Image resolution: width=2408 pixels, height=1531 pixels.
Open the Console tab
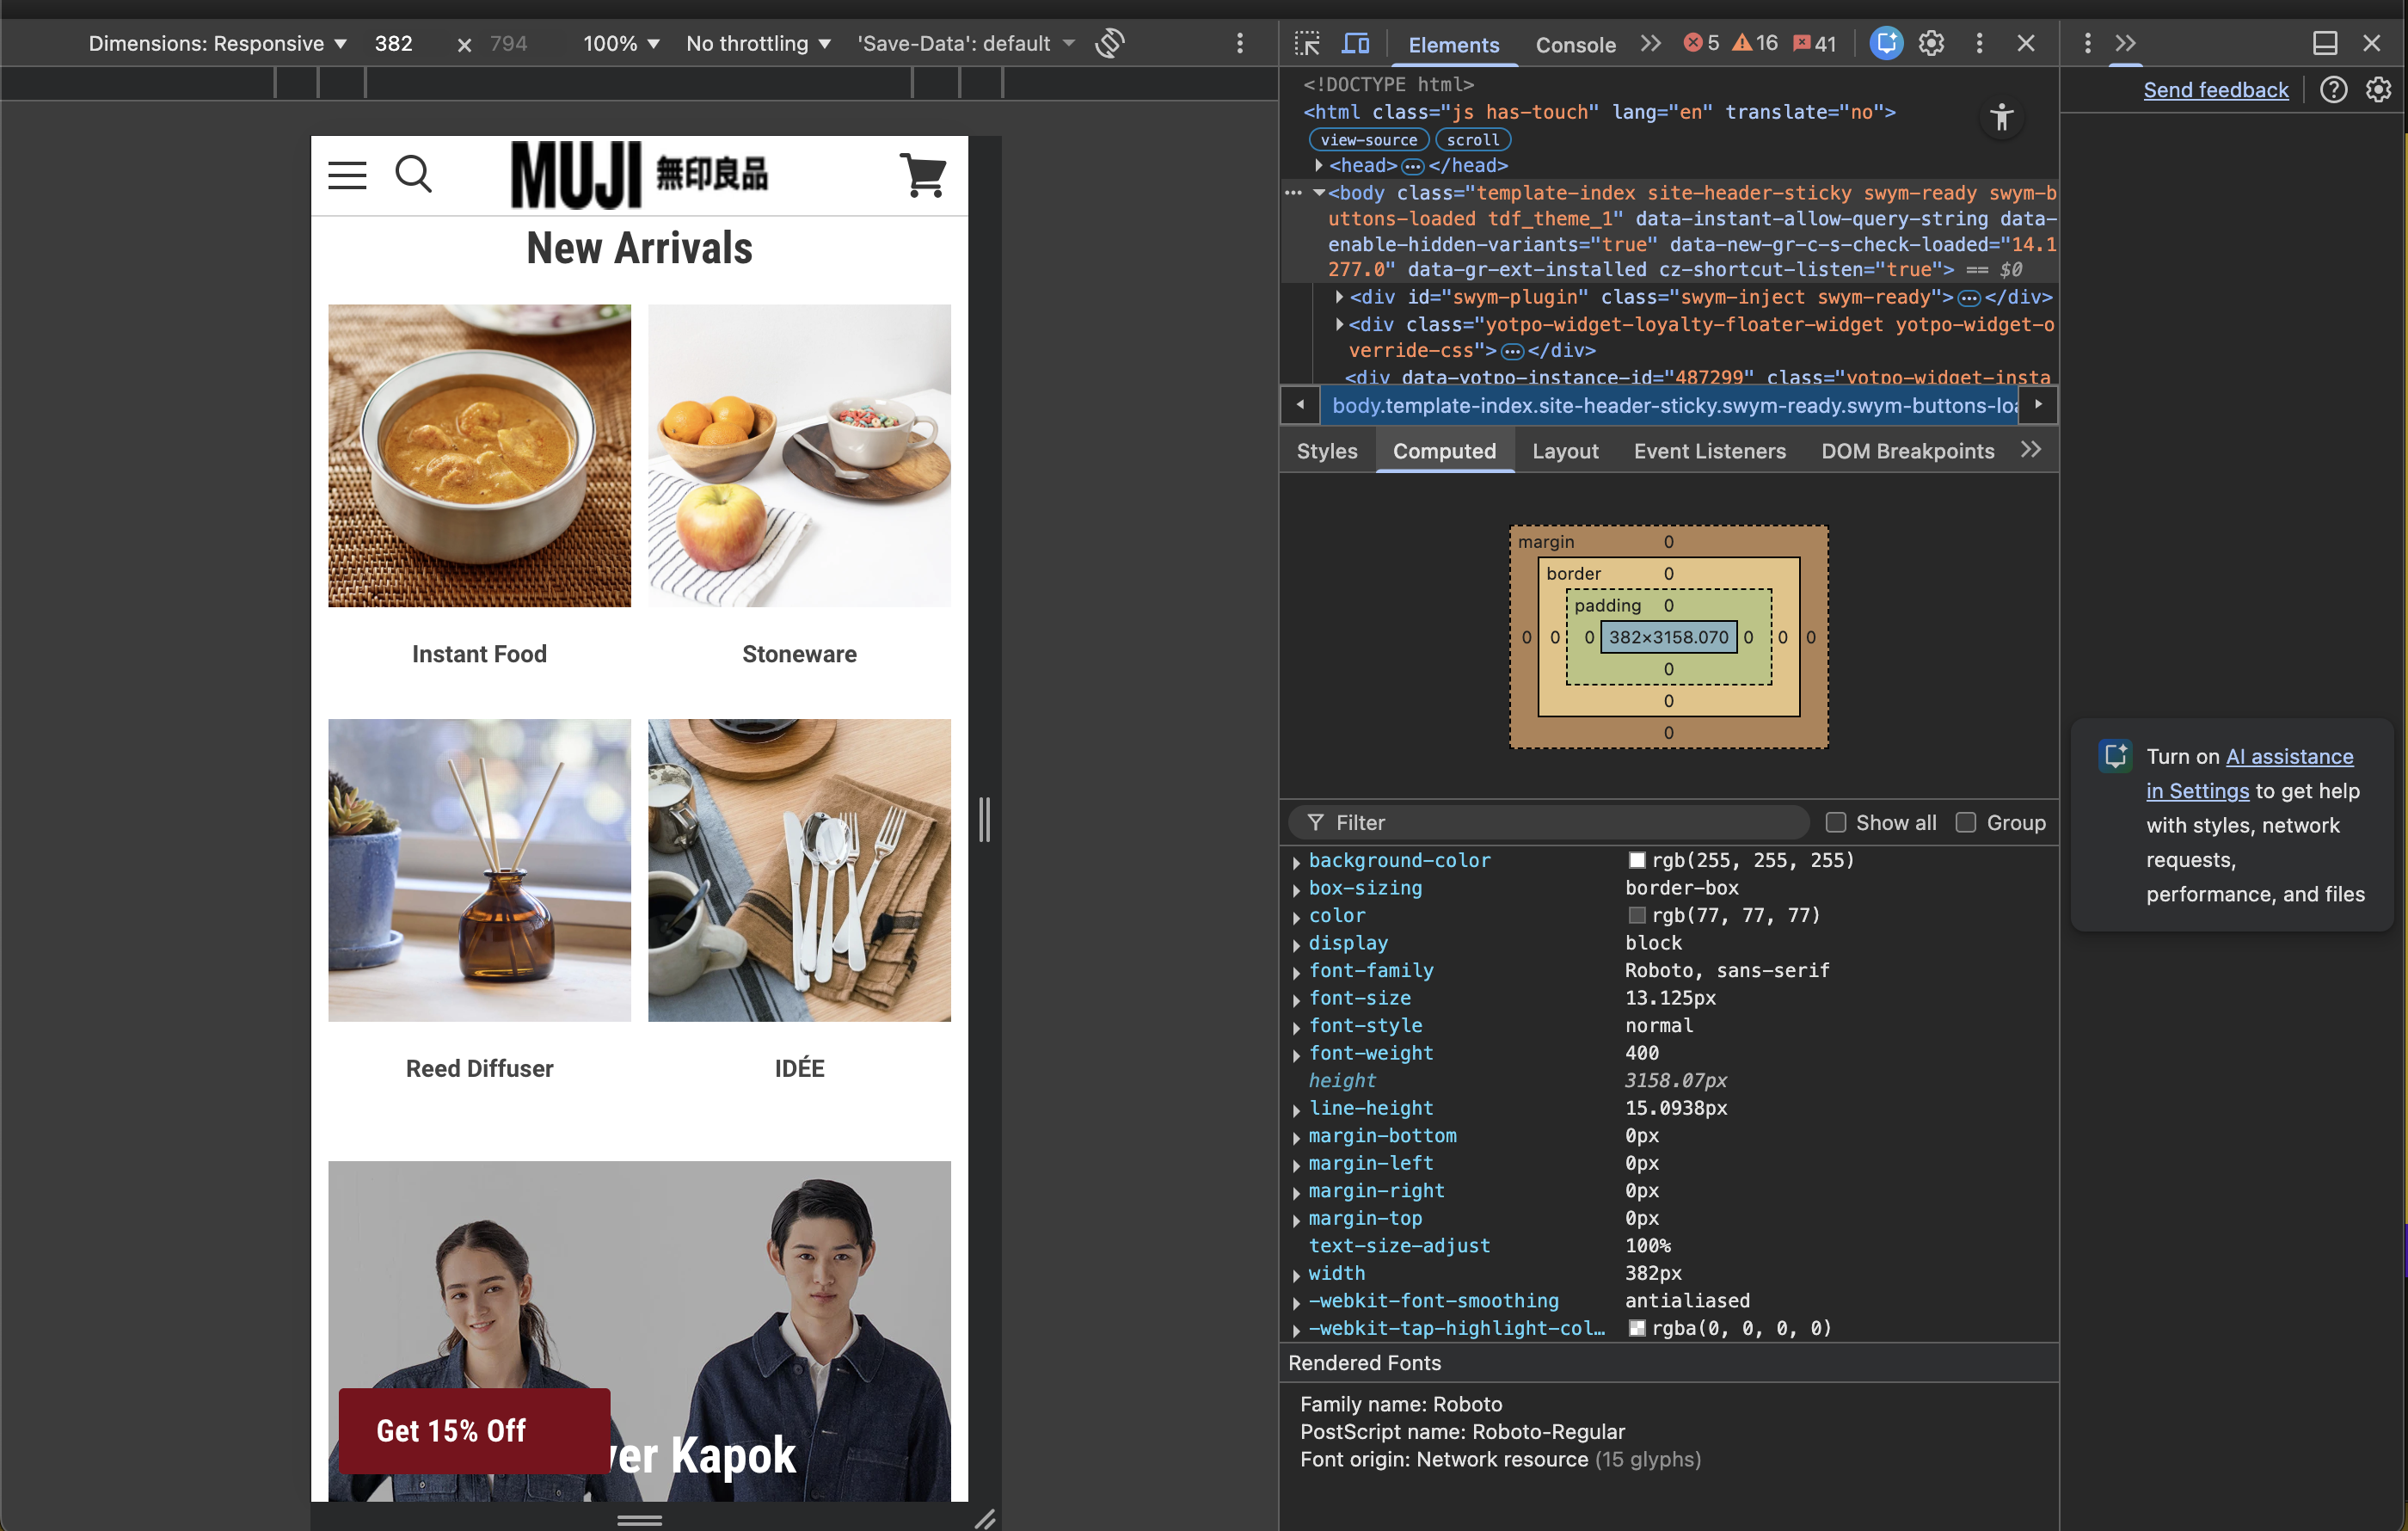1575,44
